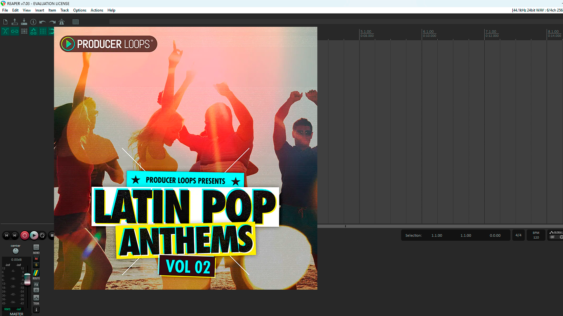Open the Insert menu
This screenshot has height=316, width=563.
click(x=40, y=10)
